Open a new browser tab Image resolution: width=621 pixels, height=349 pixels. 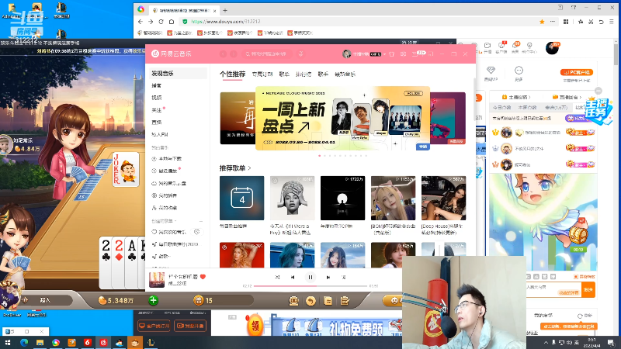[x=225, y=10]
